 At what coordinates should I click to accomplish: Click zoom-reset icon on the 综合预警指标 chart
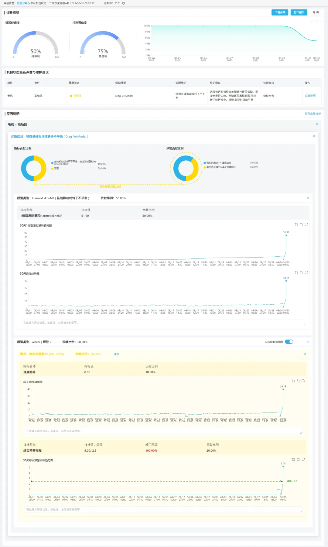pyautogui.click(x=298, y=459)
